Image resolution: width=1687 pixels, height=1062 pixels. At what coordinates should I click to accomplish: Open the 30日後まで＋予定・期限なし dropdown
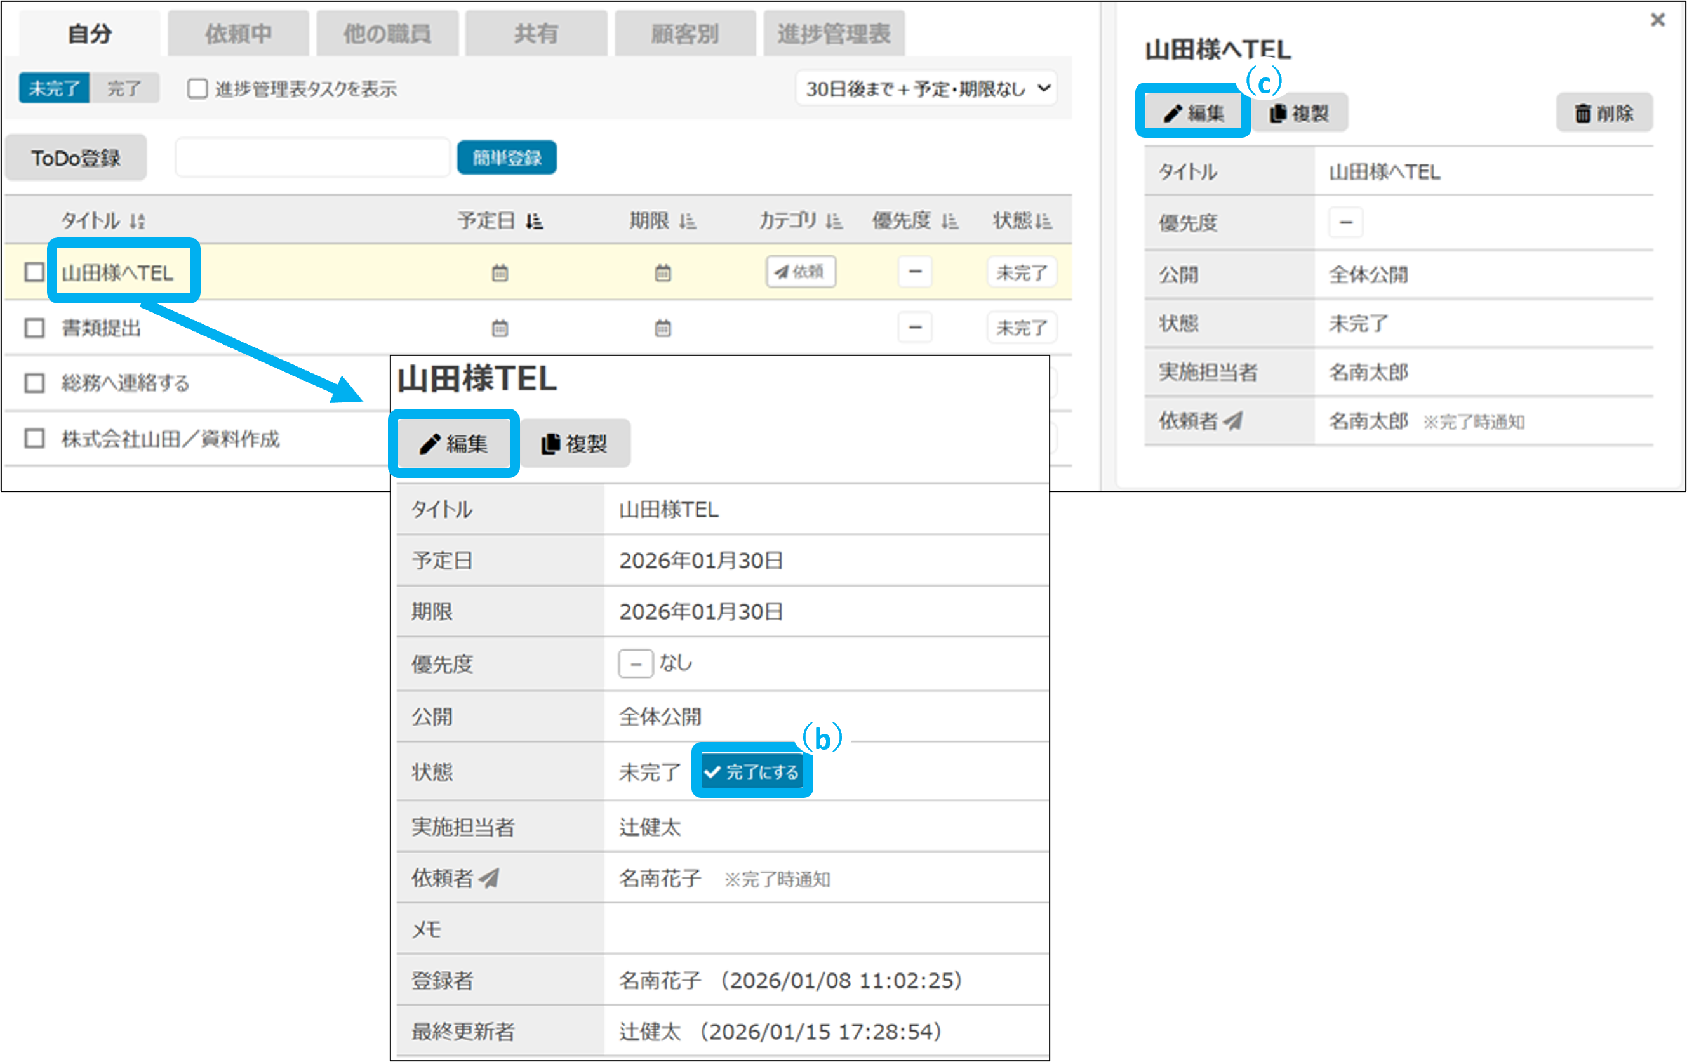point(926,89)
